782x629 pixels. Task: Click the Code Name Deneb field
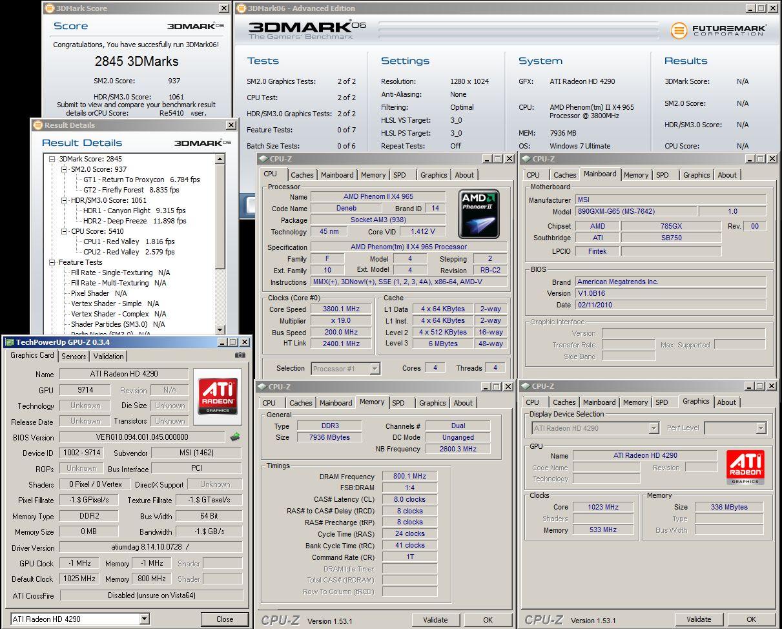tap(345, 209)
